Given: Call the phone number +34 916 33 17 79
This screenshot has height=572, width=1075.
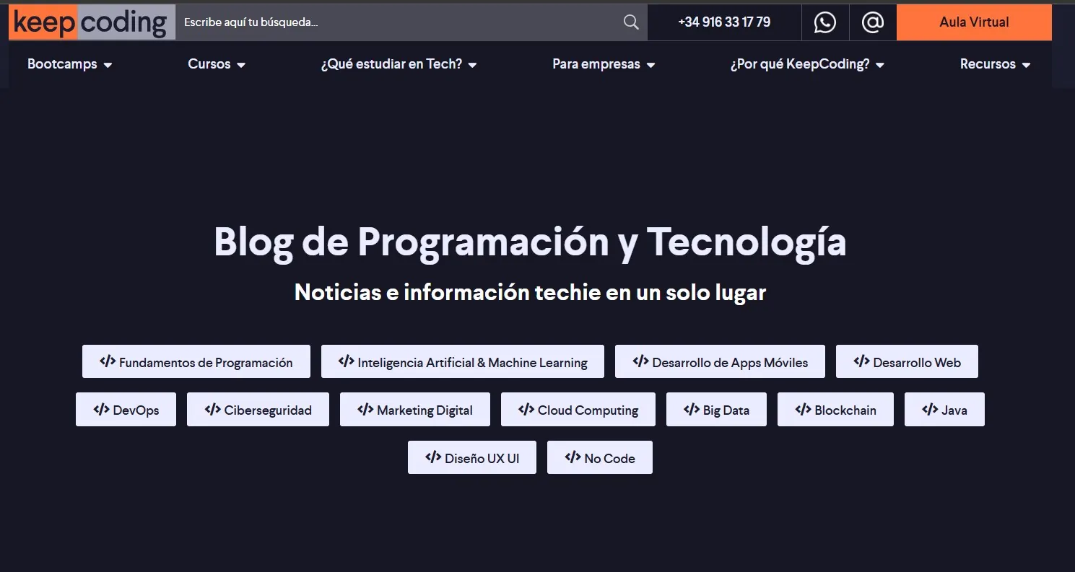Looking at the screenshot, I should (723, 22).
